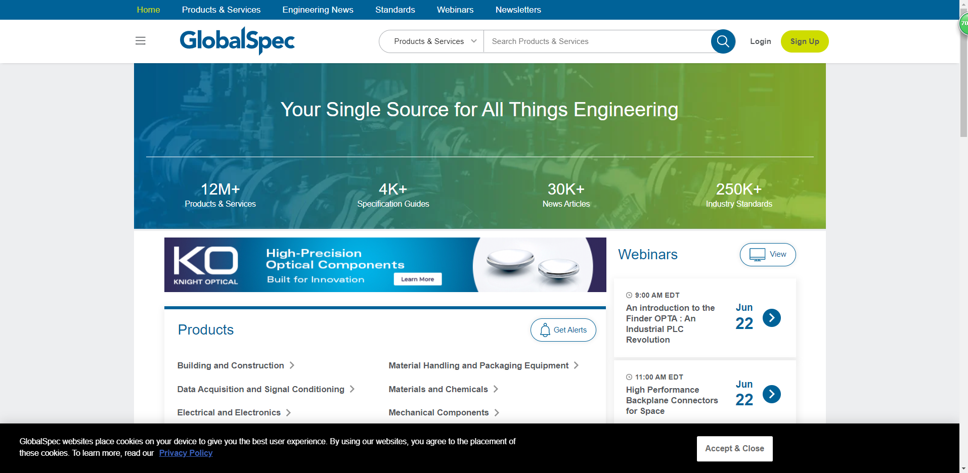Click the '12M+' Products & Services stat
This screenshot has width=968, height=473.
[220, 195]
